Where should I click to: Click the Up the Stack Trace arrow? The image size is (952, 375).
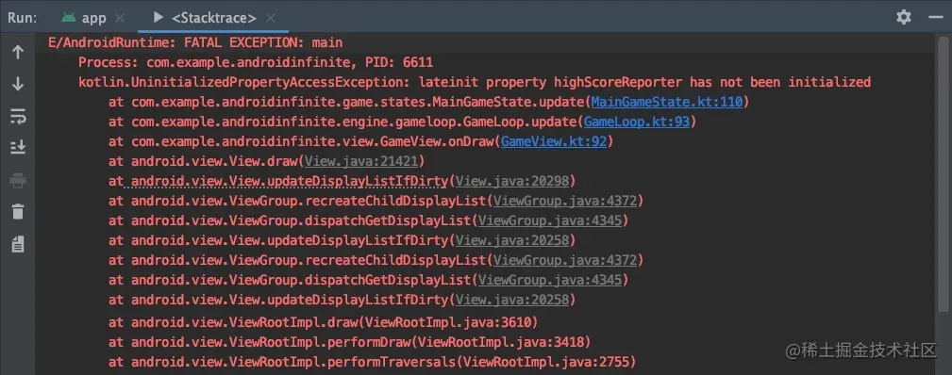(x=18, y=53)
